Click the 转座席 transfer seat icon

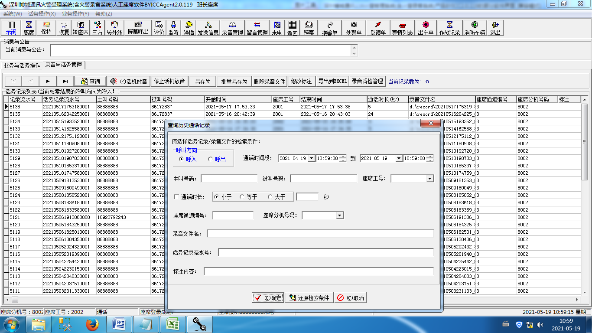point(80,28)
